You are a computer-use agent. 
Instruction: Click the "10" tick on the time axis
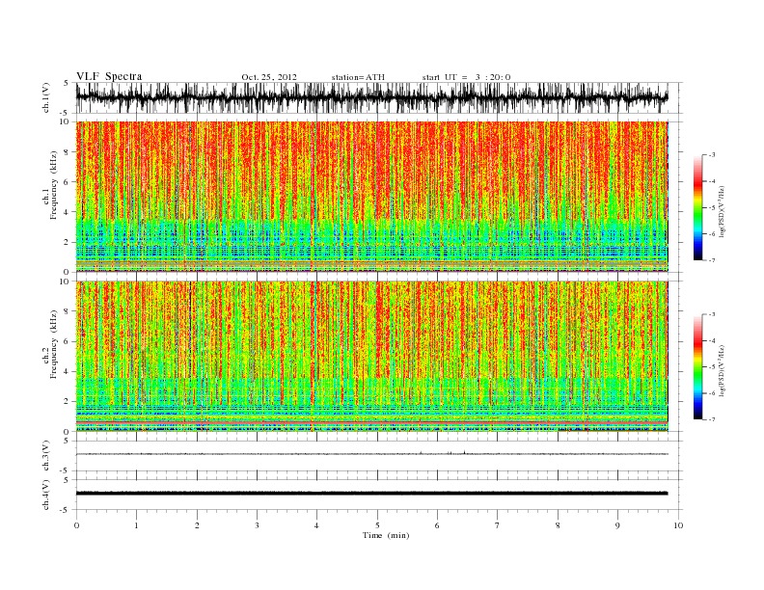point(678,525)
